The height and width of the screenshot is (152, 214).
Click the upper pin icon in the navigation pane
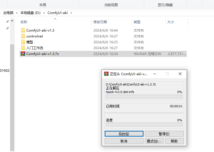click(x=7, y=22)
